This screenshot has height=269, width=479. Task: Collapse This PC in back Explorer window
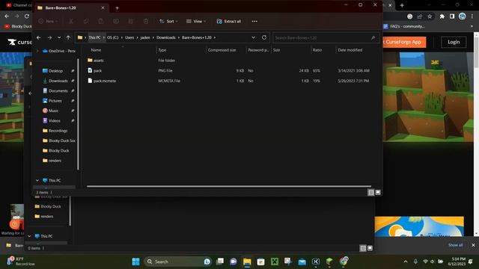(x=29, y=236)
